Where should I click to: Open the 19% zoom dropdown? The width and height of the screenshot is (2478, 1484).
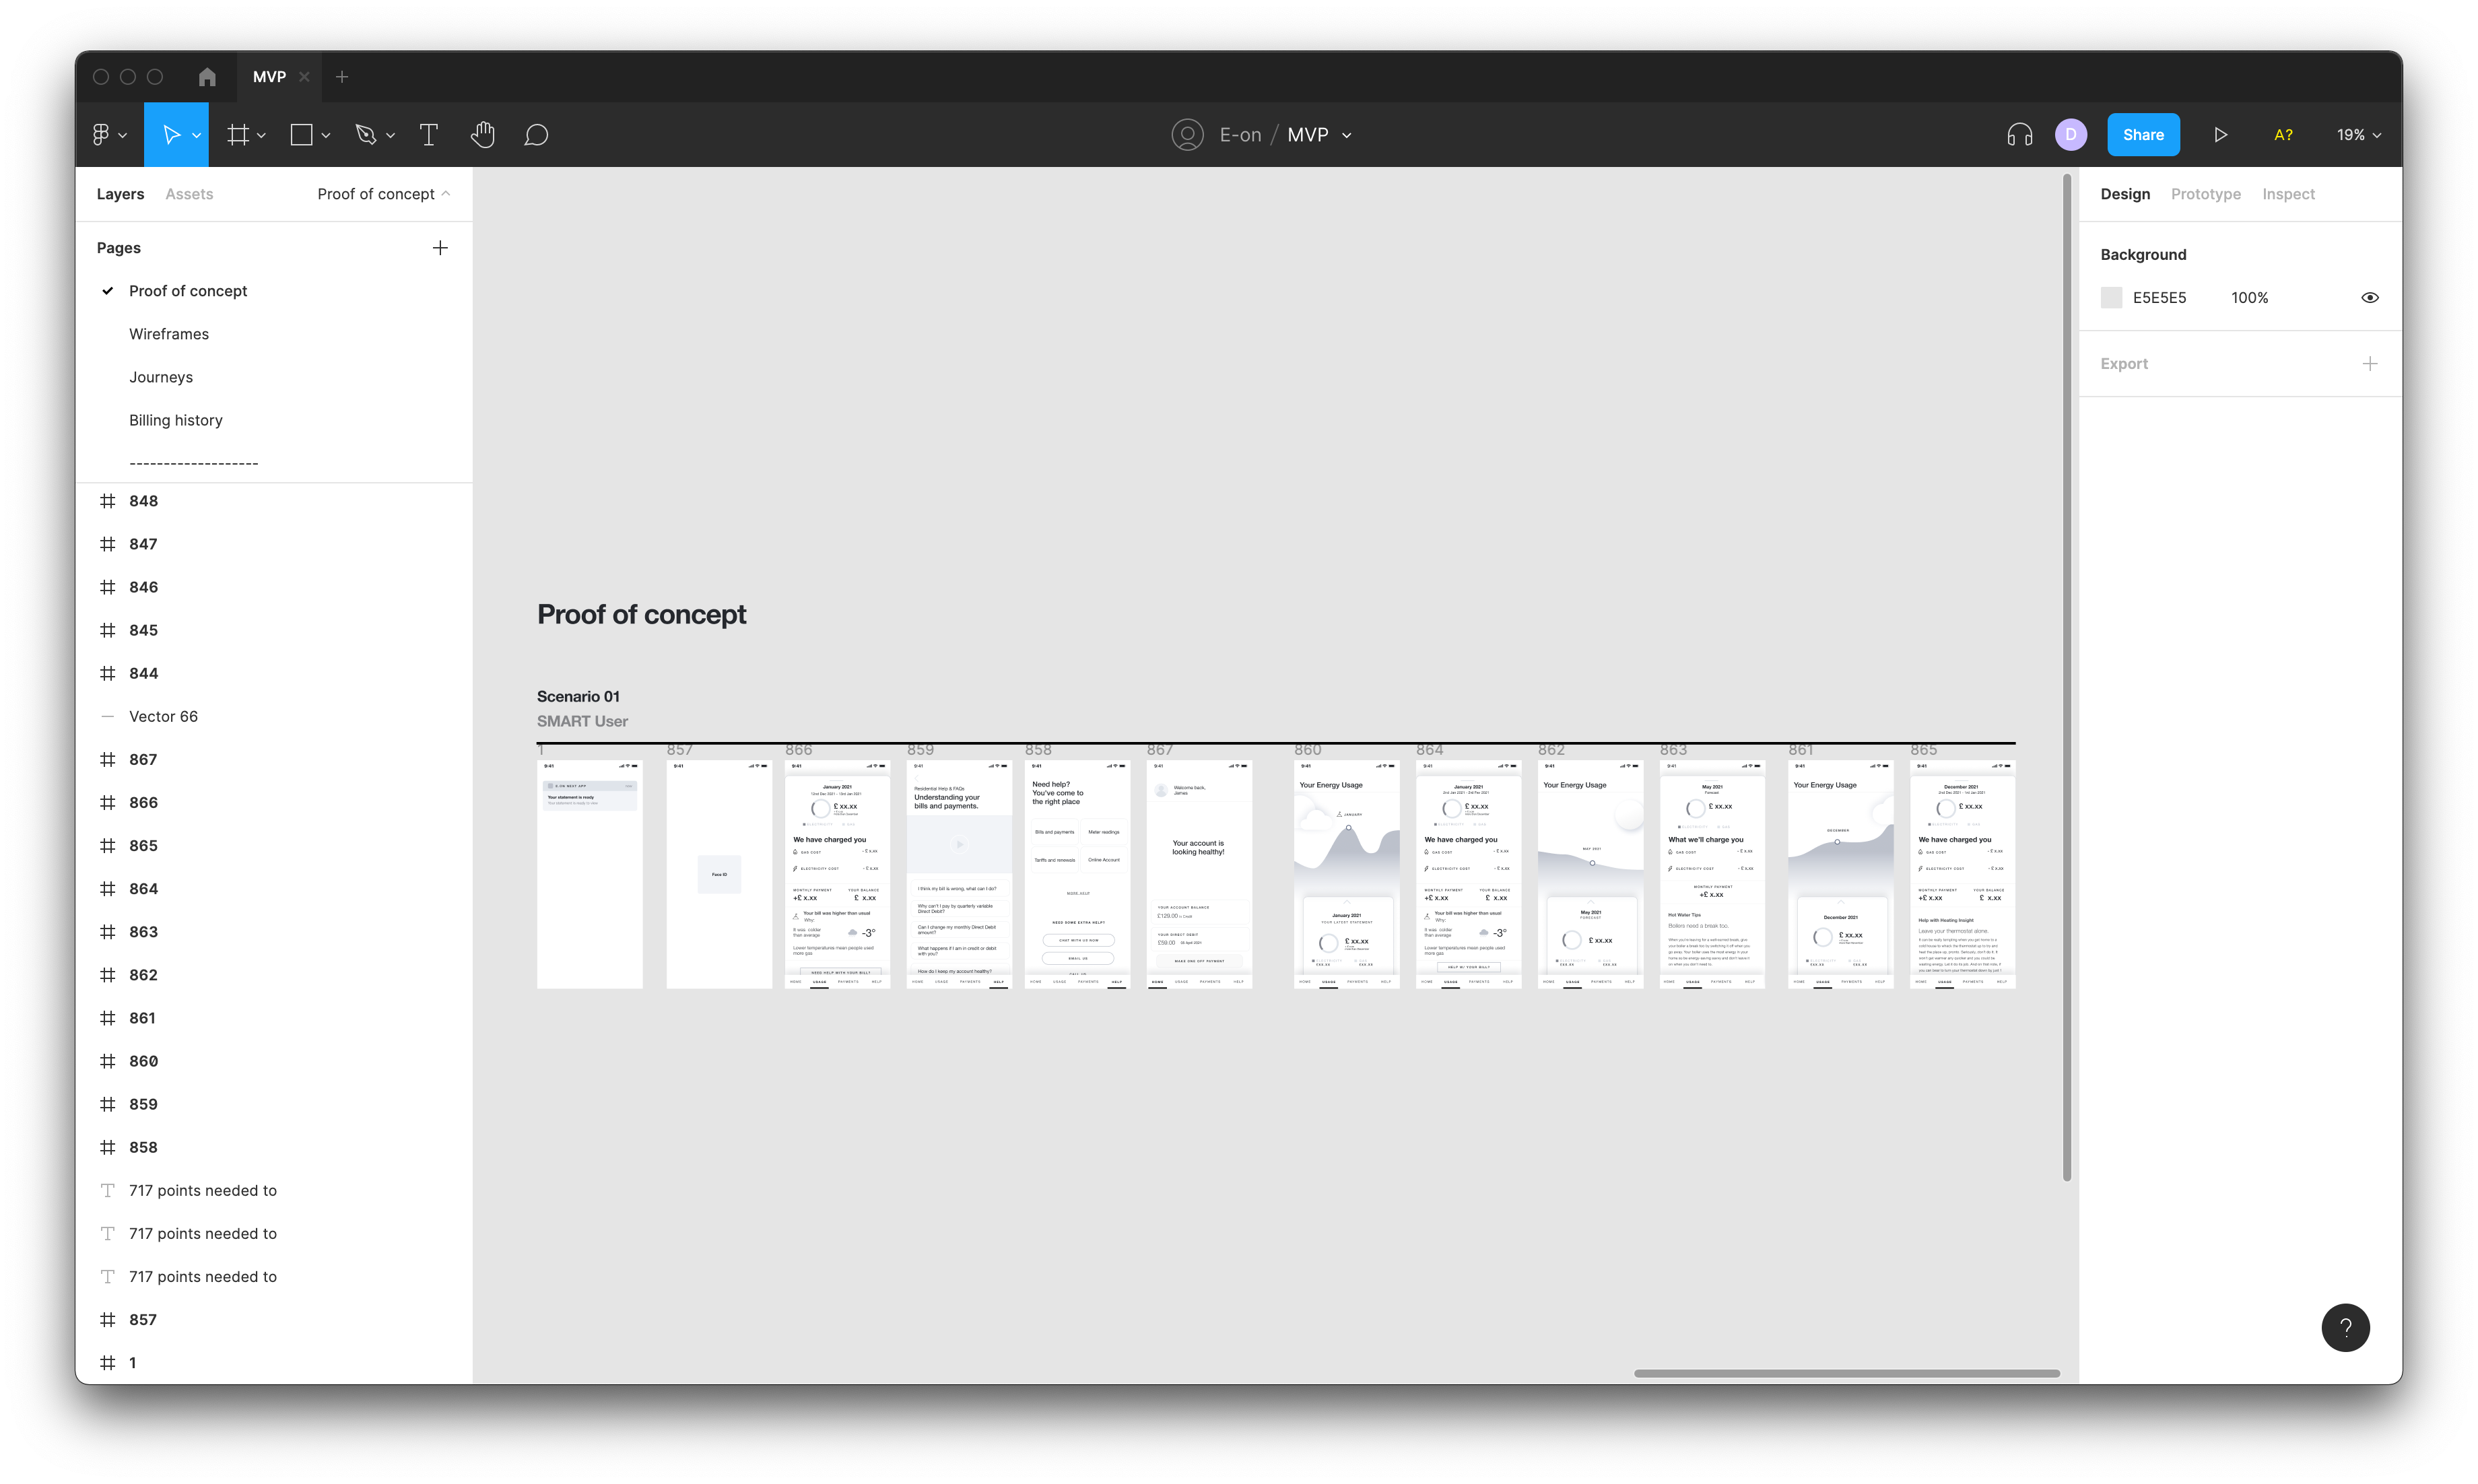[x=2358, y=135]
